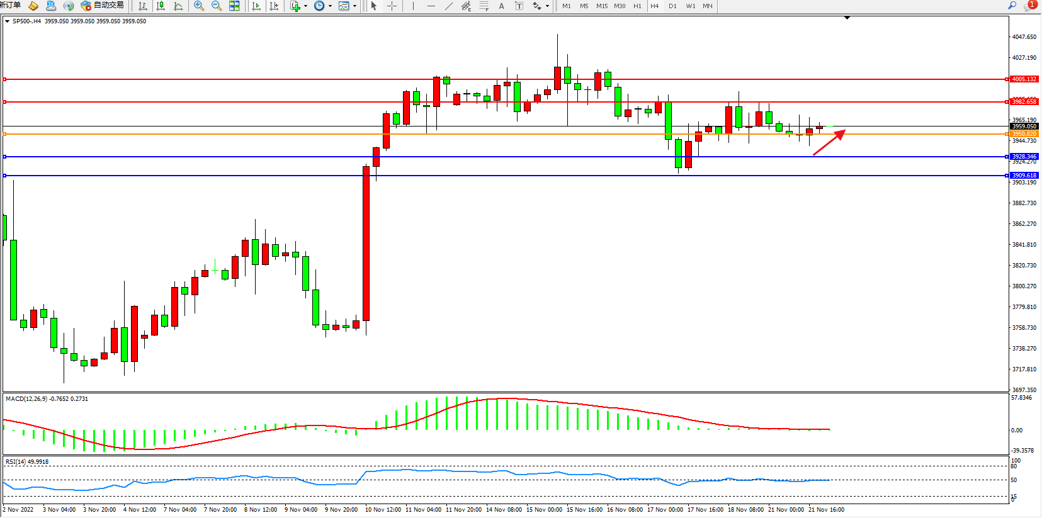Open the tile windows layout icon
The width and height of the screenshot is (1042, 518).
point(234,6)
